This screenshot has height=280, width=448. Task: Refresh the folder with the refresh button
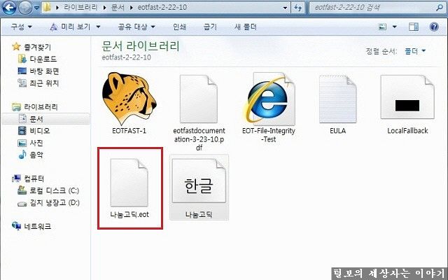[x=298, y=8]
